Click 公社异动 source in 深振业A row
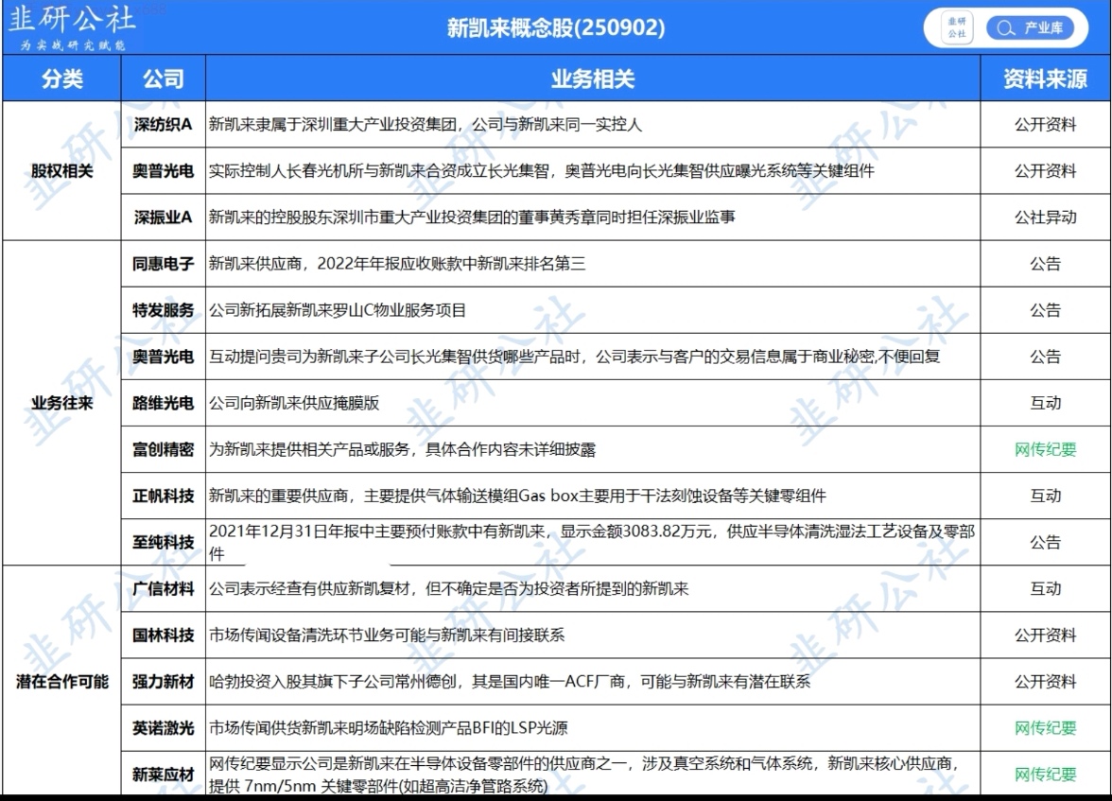1112x801 pixels. tap(1045, 218)
